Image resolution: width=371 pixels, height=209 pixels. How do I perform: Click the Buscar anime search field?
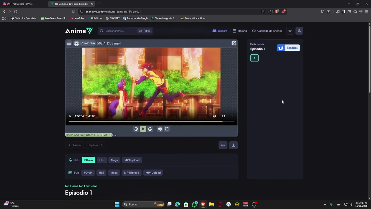click(x=119, y=31)
